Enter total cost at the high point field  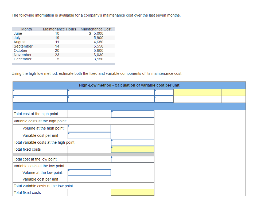point(133,114)
